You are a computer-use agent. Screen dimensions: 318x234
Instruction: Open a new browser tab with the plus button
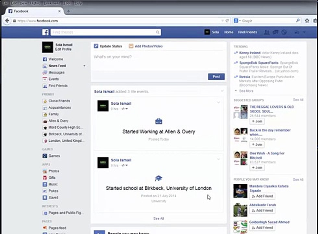[68, 11]
